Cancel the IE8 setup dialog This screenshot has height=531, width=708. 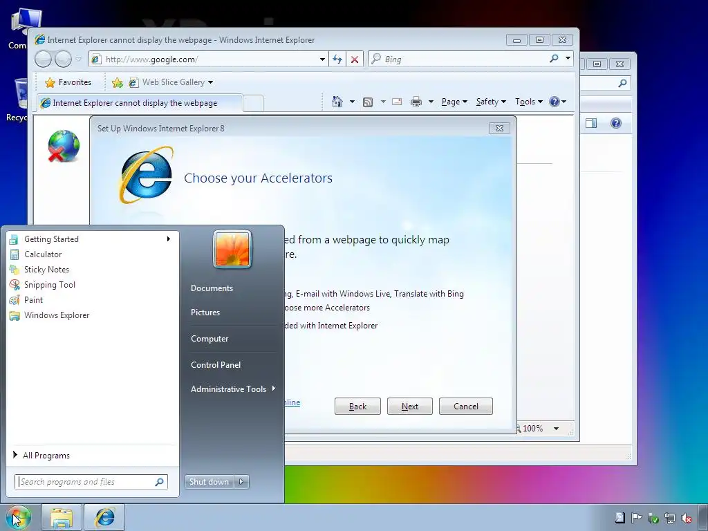click(x=465, y=407)
